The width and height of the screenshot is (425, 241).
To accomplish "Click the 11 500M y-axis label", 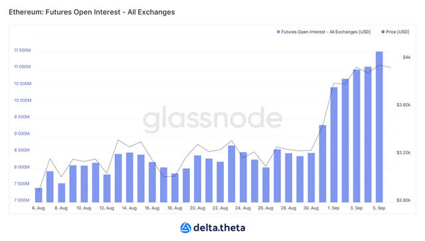I will (23, 50).
